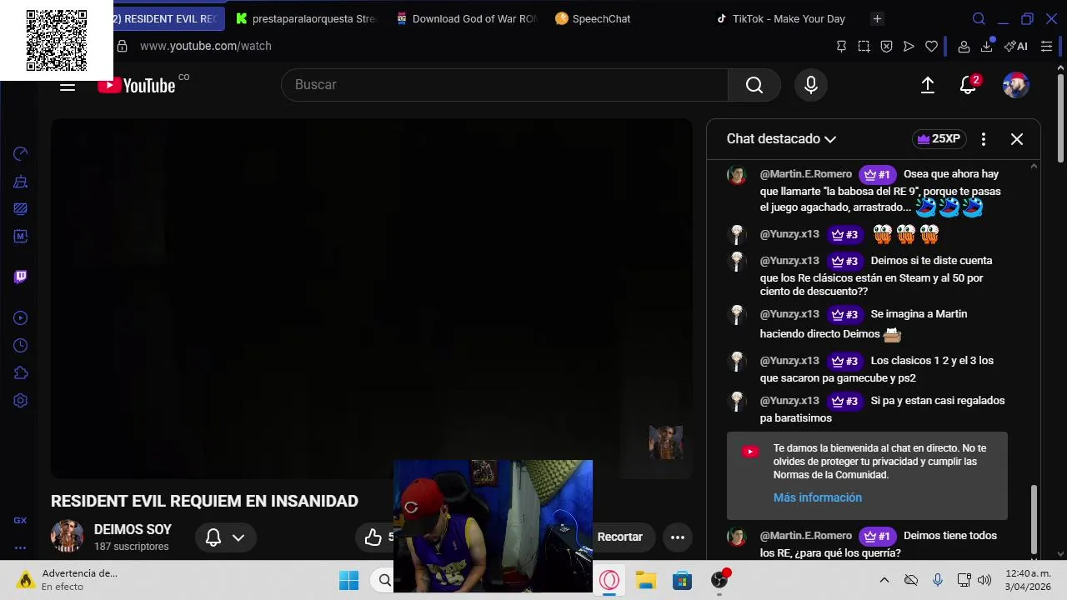The width and height of the screenshot is (1067, 600).
Task: Open the YouTube create upload icon
Action: [928, 85]
